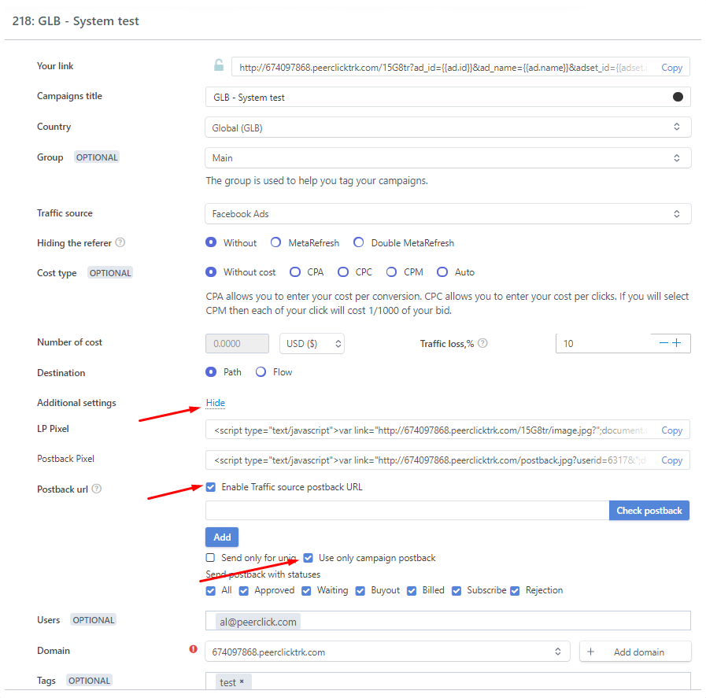Viewport: 706px width, 698px height.
Task: Toggle Waiting status checkbox
Action: tap(306, 590)
